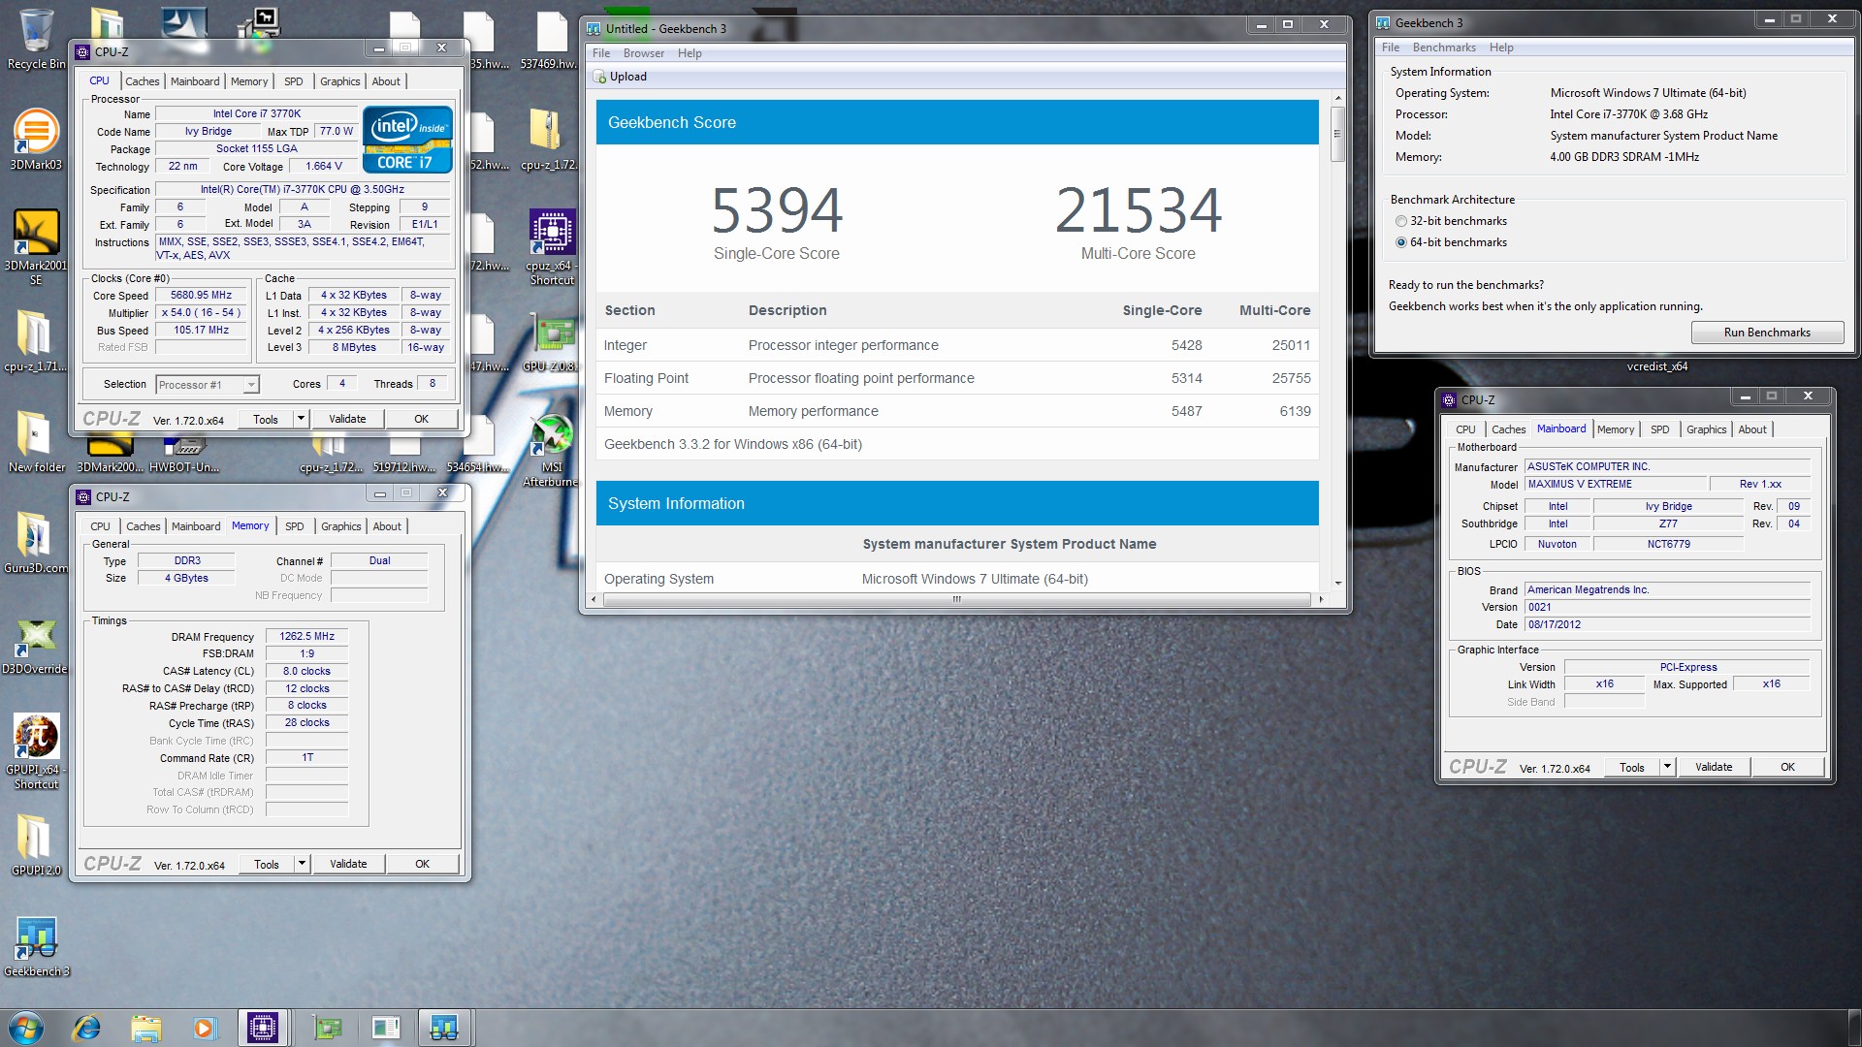Click the DRAM Frequency value field

coord(306,637)
